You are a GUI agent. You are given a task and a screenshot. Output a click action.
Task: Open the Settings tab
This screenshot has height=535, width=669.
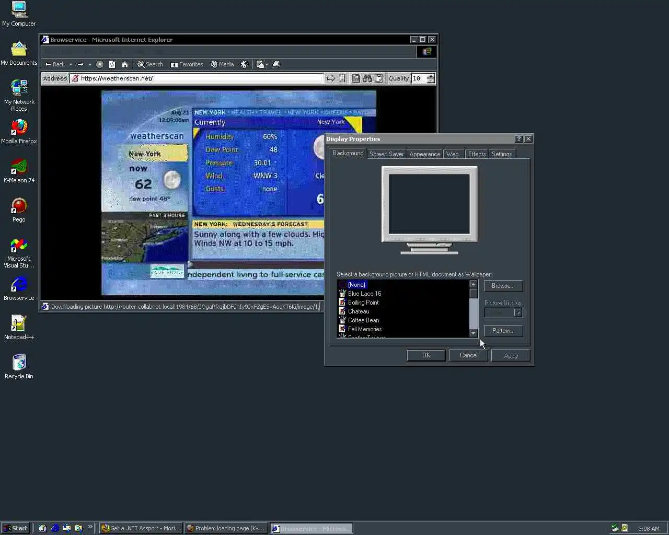pyautogui.click(x=502, y=154)
